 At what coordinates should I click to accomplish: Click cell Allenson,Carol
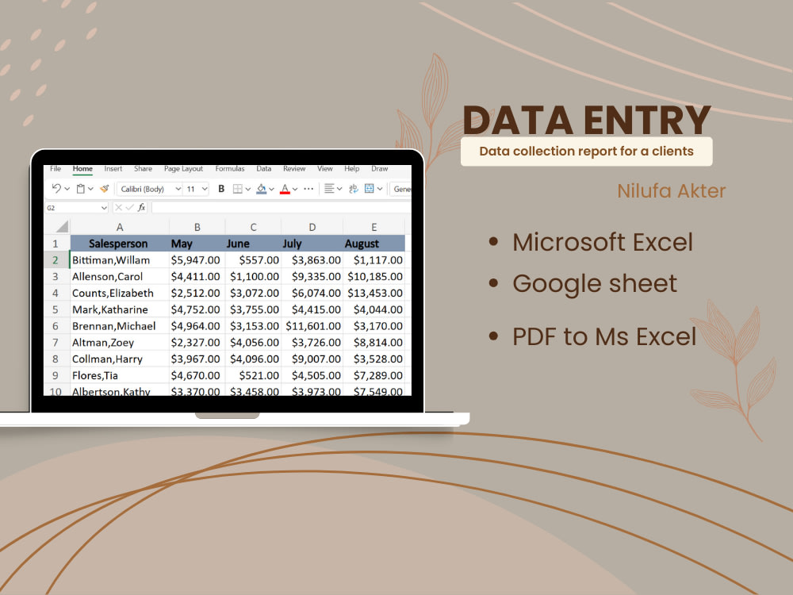120,277
